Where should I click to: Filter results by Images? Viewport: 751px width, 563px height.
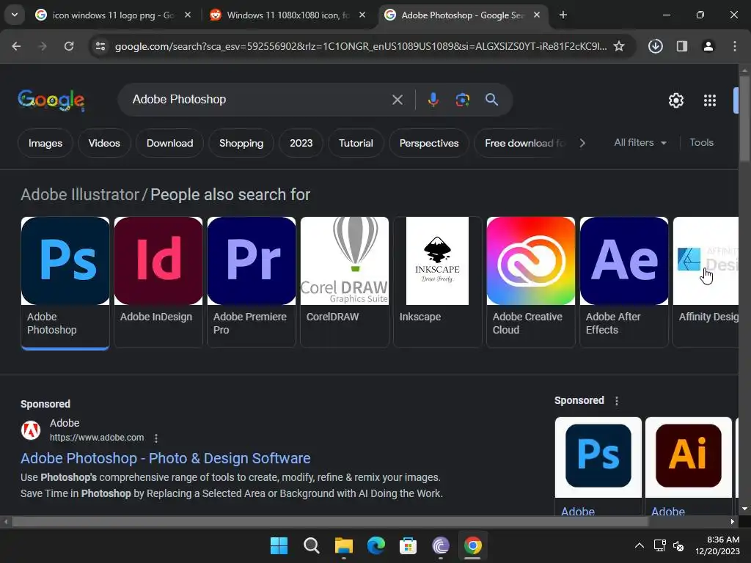tap(45, 143)
